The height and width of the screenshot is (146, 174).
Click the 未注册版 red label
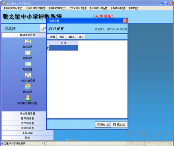(x=103, y=16)
